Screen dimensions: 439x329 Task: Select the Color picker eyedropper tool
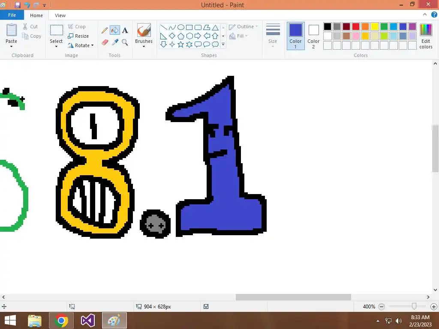pyautogui.click(x=115, y=42)
